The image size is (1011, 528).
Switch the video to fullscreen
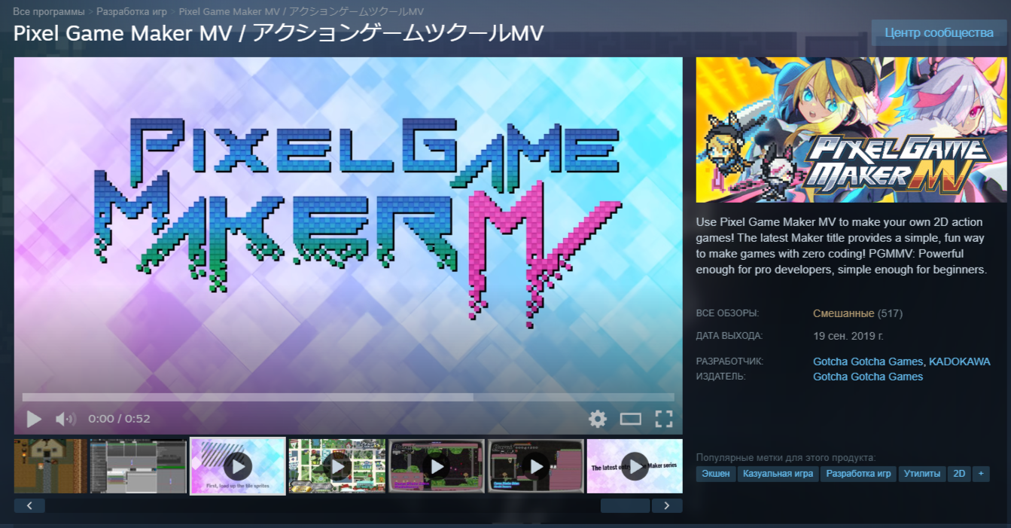point(663,419)
